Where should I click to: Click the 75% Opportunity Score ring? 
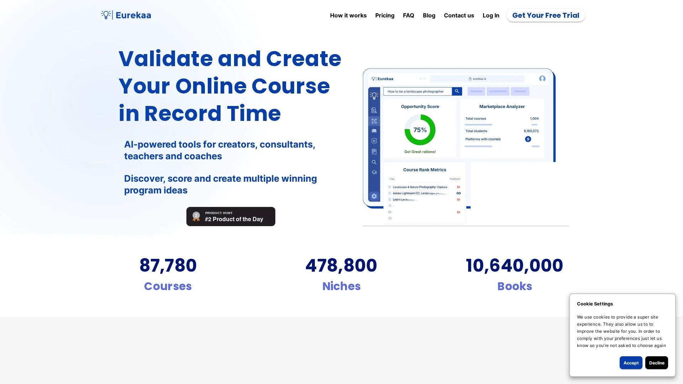click(x=420, y=130)
